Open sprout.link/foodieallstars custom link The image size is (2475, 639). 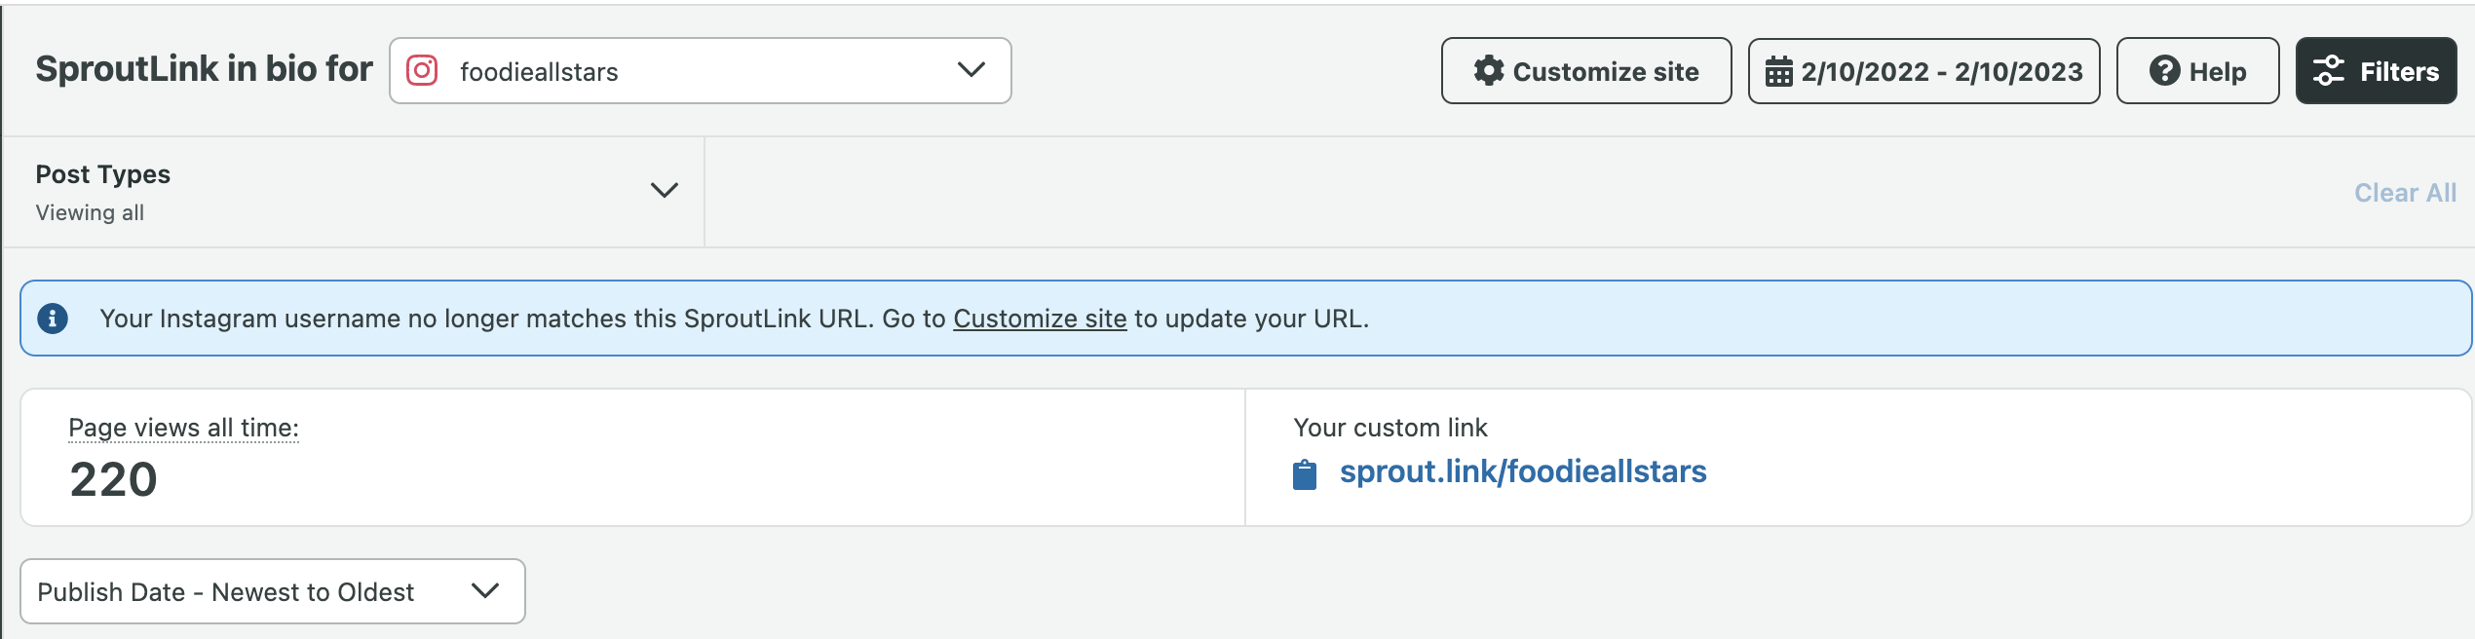(x=1524, y=471)
